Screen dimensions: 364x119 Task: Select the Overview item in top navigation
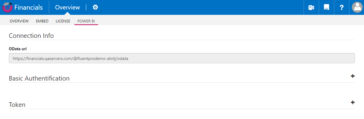coord(68,7)
